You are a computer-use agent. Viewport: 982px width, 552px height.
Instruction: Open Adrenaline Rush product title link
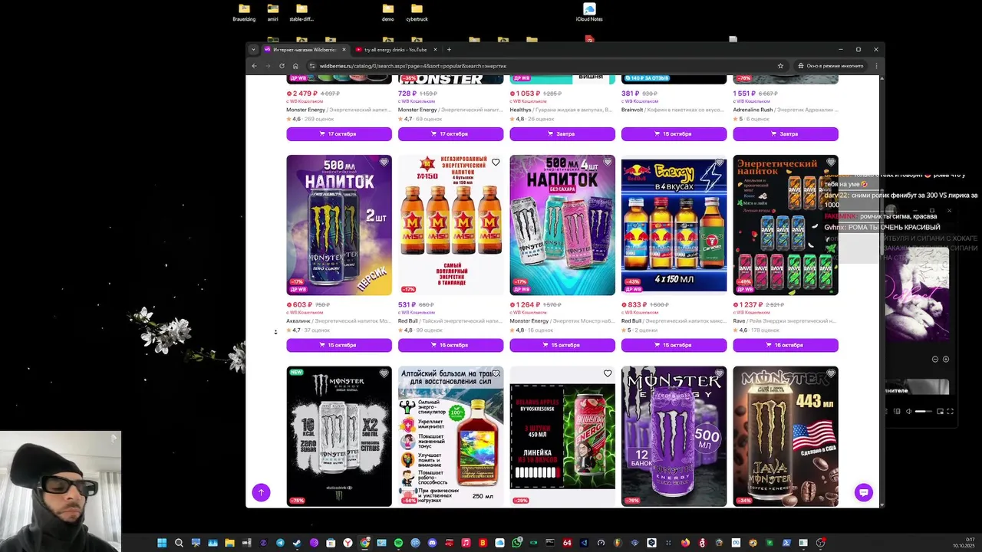[785, 110]
